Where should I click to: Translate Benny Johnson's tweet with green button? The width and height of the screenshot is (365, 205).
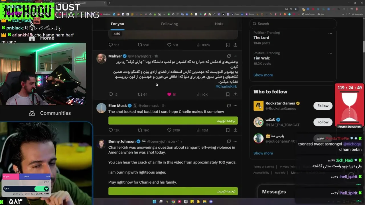pos(173,191)
